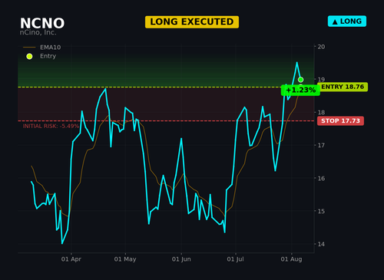This screenshot has height=280, width=384.
Task: Click the green entry marker on chart
Action: pos(300,80)
